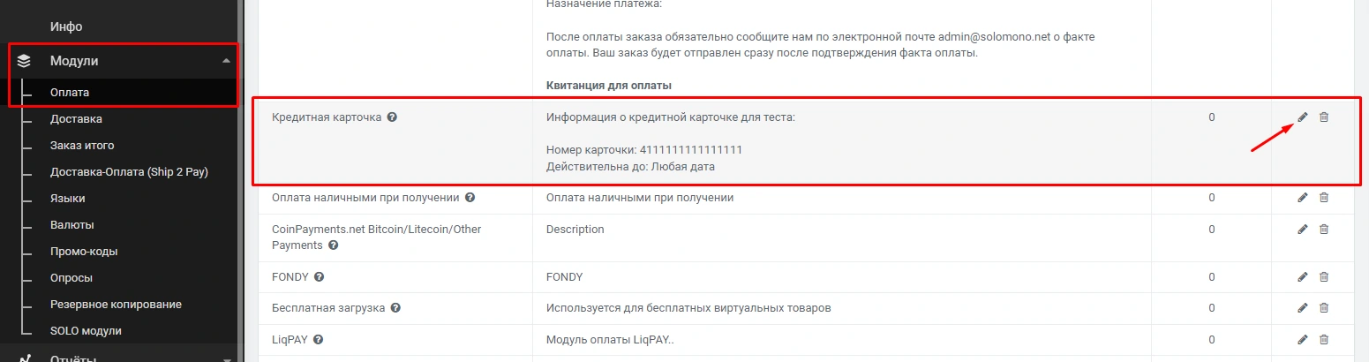The image size is (1369, 362).
Task: Open the Доставка submenu item
Action: click(76, 118)
